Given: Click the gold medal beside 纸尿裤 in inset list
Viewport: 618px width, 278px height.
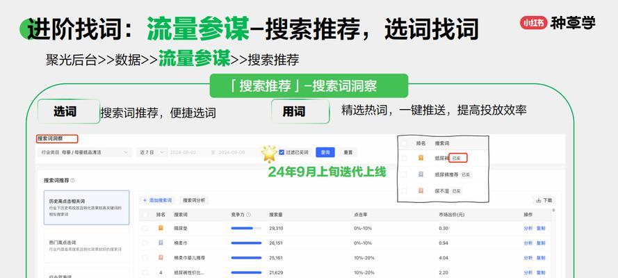Looking at the screenshot, I should [x=421, y=158].
